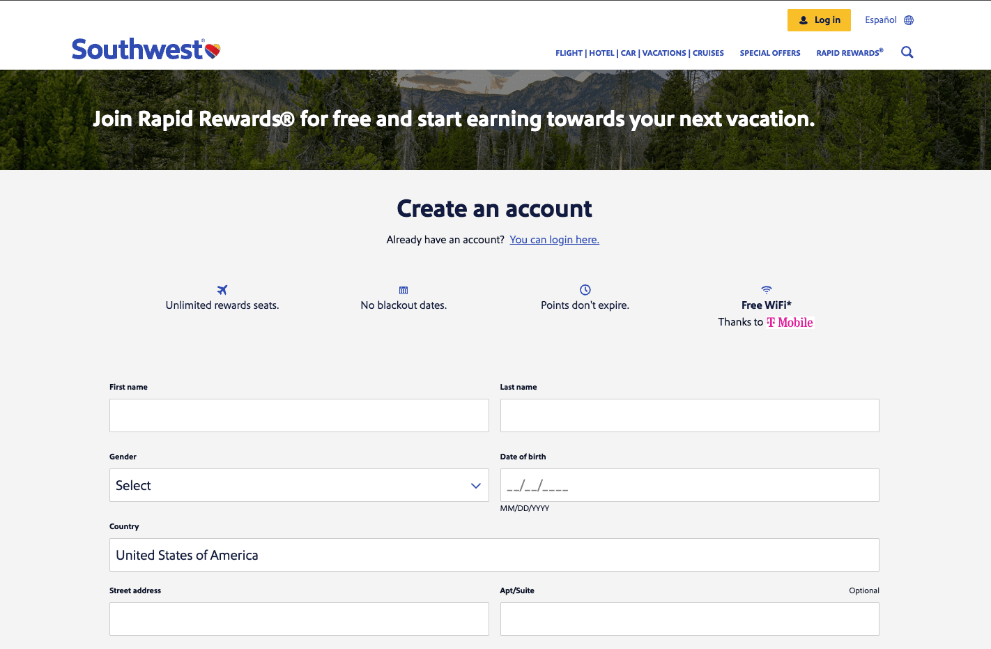
Task: Click the T-Mobile logo
Action: 790,321
